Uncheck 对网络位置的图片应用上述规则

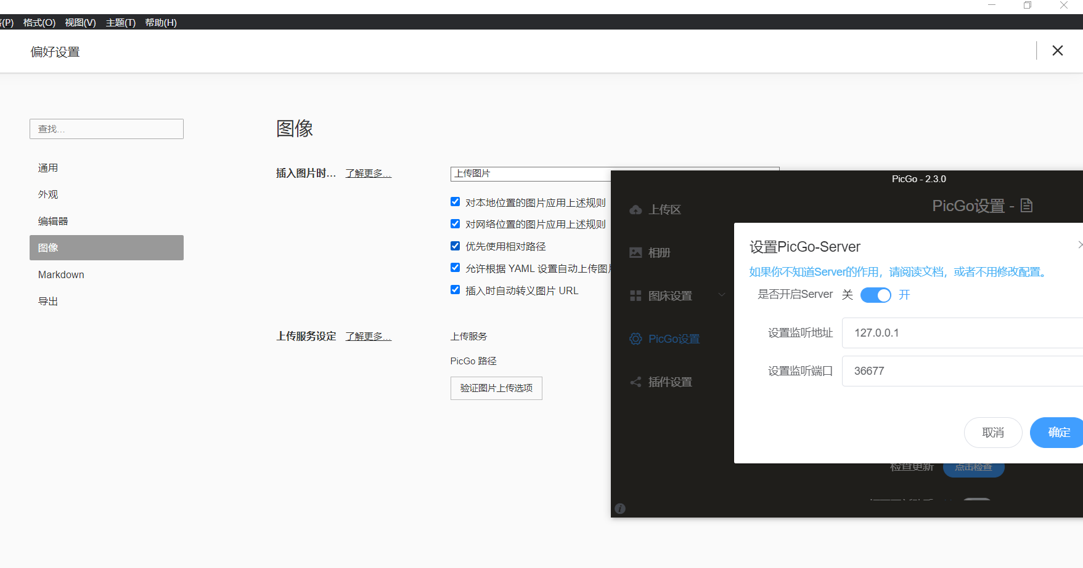455,224
